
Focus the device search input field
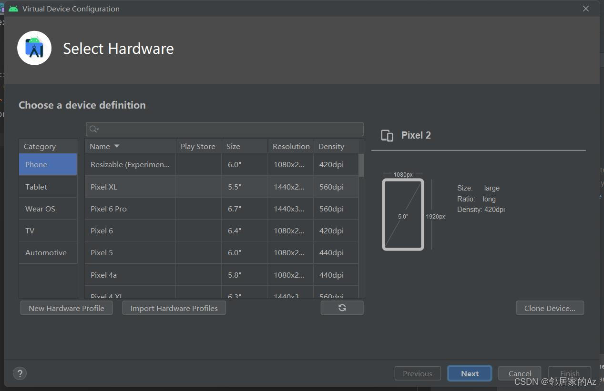point(225,129)
